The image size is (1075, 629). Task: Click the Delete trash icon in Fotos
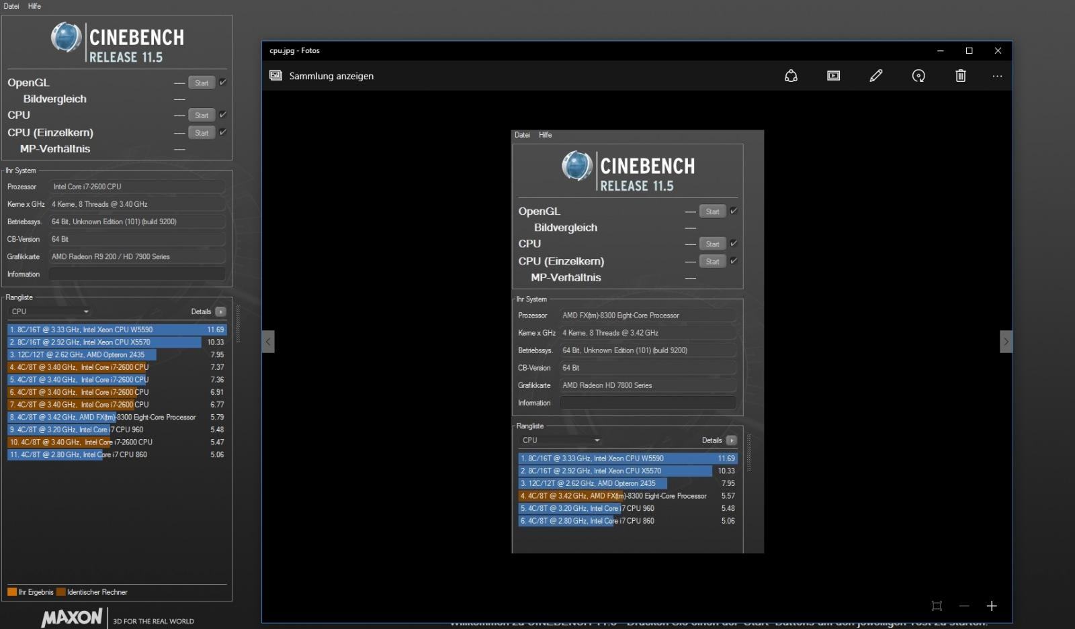pos(961,76)
